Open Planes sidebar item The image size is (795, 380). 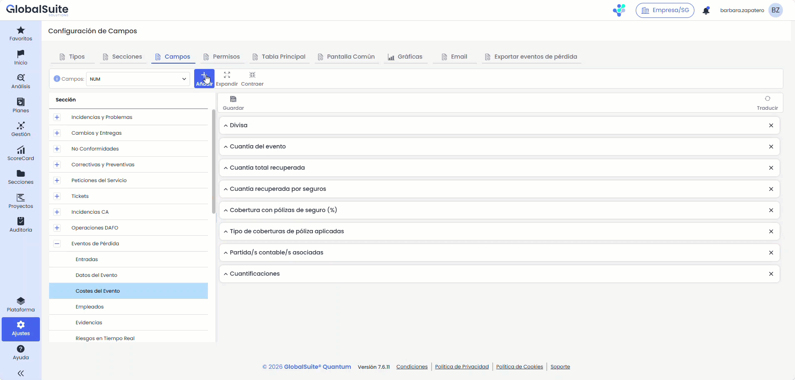pos(21,106)
